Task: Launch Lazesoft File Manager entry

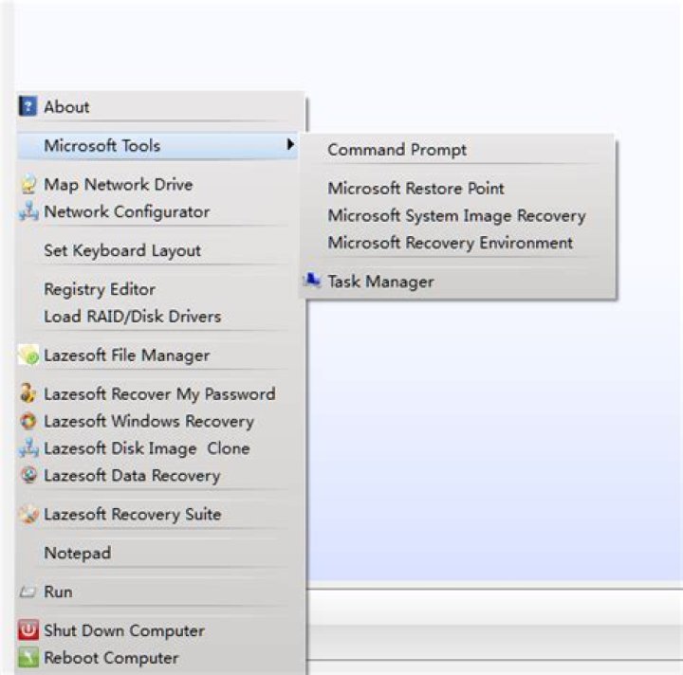Action: pos(160,356)
